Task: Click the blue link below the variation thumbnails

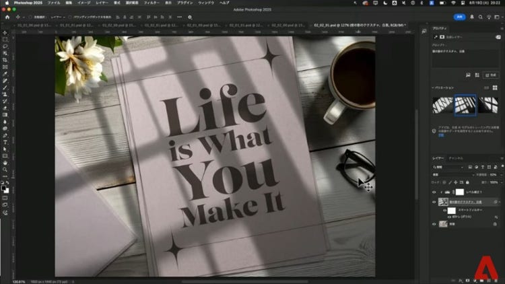Action: click(441, 135)
